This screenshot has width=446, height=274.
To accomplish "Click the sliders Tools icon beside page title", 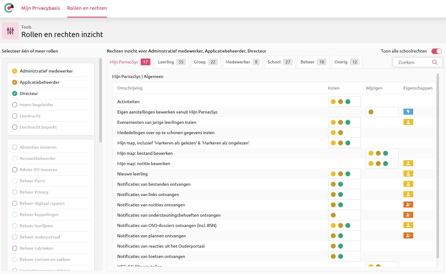I will click(10, 31).
